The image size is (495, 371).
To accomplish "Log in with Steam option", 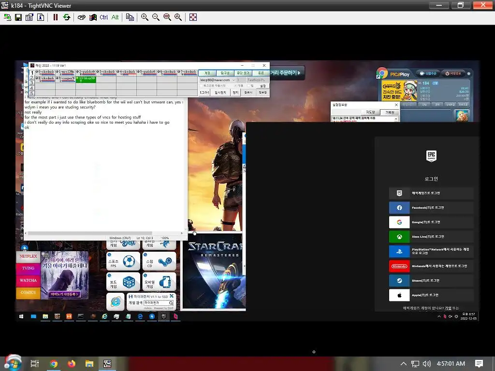I will tap(431, 281).
